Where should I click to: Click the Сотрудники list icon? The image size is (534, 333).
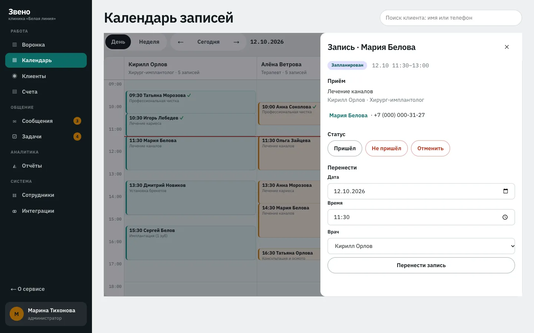click(x=14, y=195)
